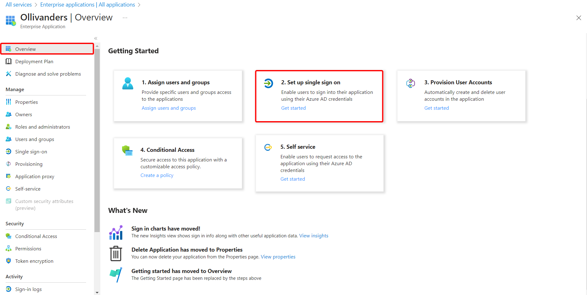The width and height of the screenshot is (587, 295).
Task: Collapse the sidebar navigation menu
Action: [x=96, y=38]
